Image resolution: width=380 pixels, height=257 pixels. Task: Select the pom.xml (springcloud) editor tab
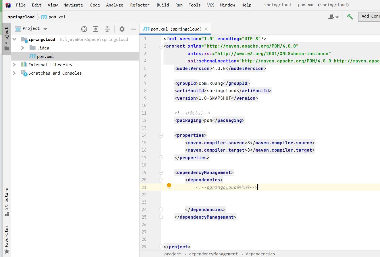tap(175, 29)
